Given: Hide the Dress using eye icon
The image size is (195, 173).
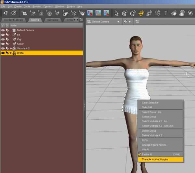Looking at the screenshot, I should pyautogui.click(x=3, y=53).
